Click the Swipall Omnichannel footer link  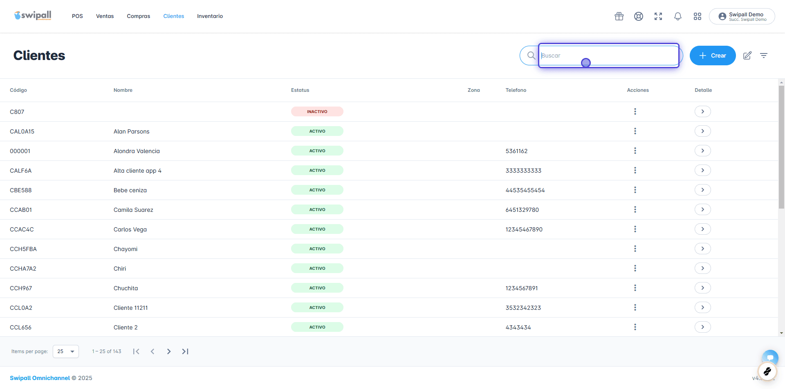pyautogui.click(x=40, y=378)
